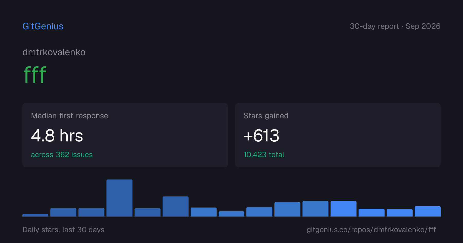Select the first, shortest chart bar

(35, 215)
